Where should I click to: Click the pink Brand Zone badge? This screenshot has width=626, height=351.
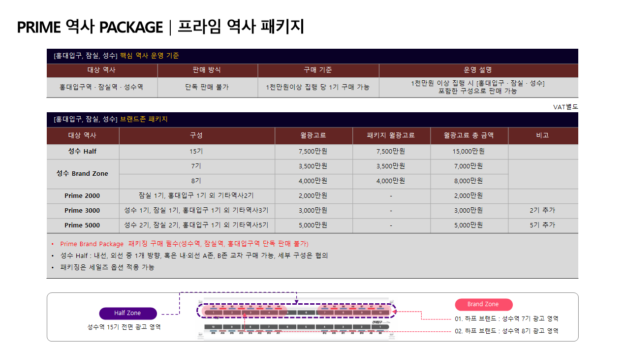[483, 304]
